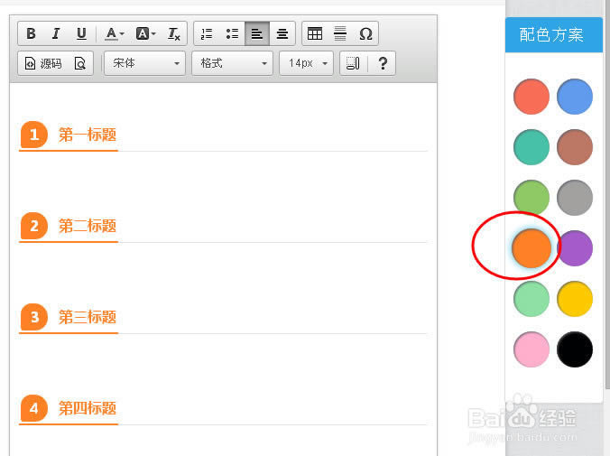Insert a bulleted list
The image size is (610, 456).
click(232, 34)
